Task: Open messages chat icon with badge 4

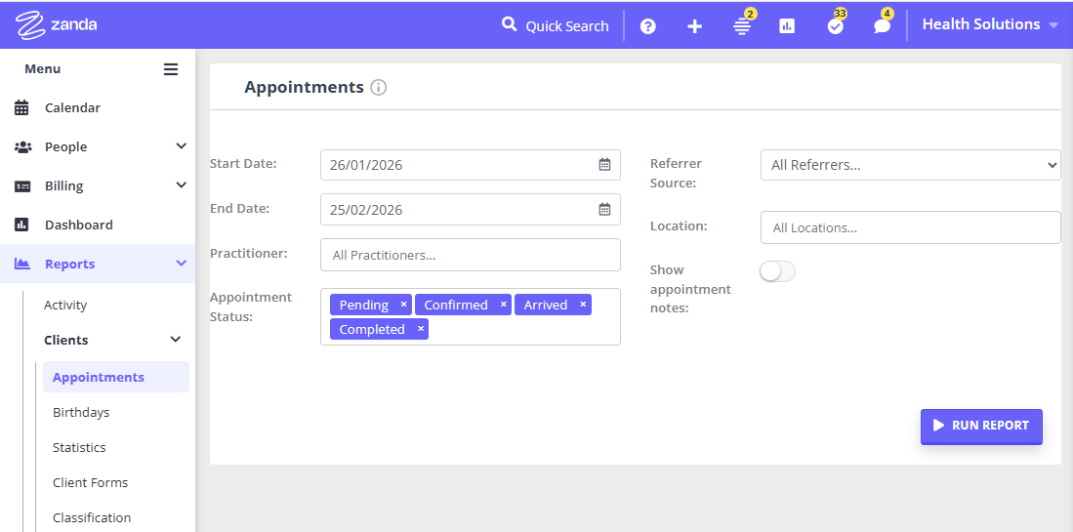Action: [882, 26]
